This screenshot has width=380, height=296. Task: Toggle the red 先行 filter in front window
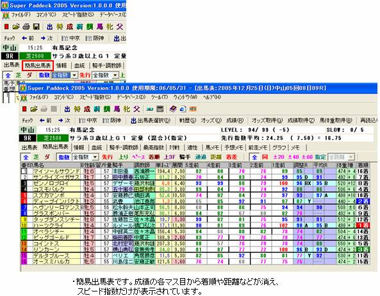click(x=107, y=157)
